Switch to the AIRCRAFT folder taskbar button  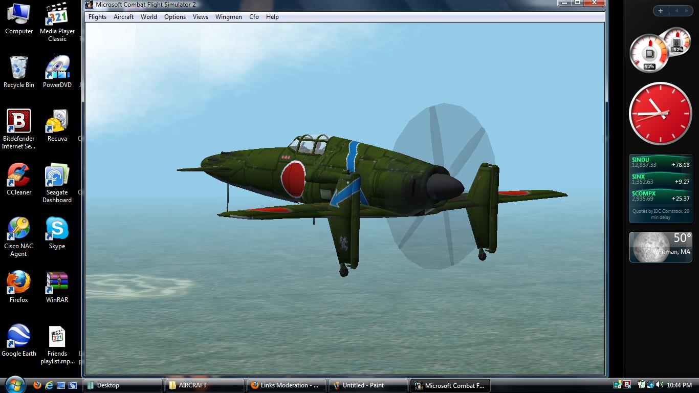[x=204, y=385]
